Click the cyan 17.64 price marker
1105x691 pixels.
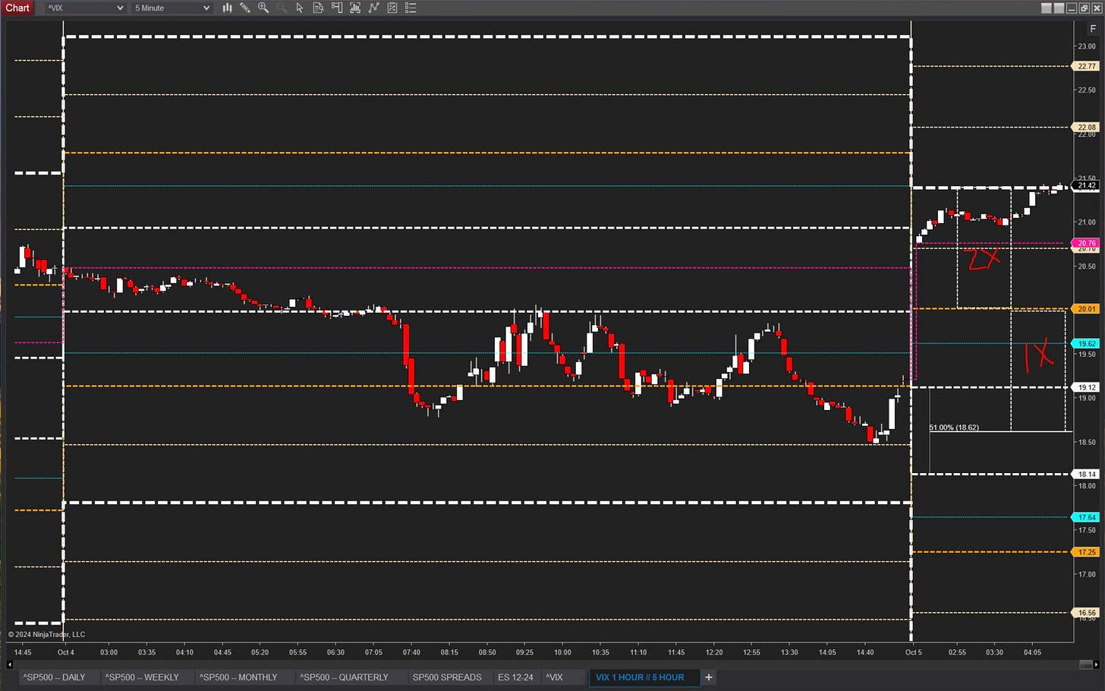(1087, 517)
